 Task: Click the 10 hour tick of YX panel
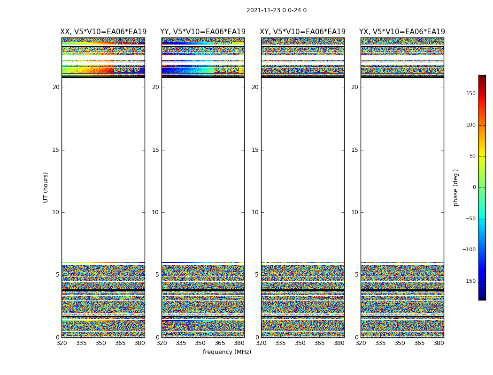[x=354, y=212]
